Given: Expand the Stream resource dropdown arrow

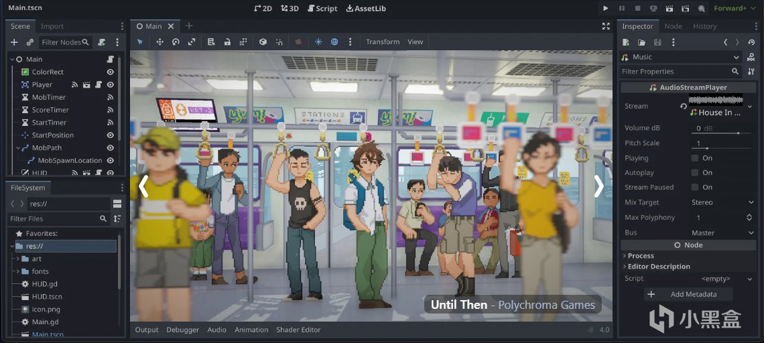Looking at the screenshot, I should tap(750, 107).
